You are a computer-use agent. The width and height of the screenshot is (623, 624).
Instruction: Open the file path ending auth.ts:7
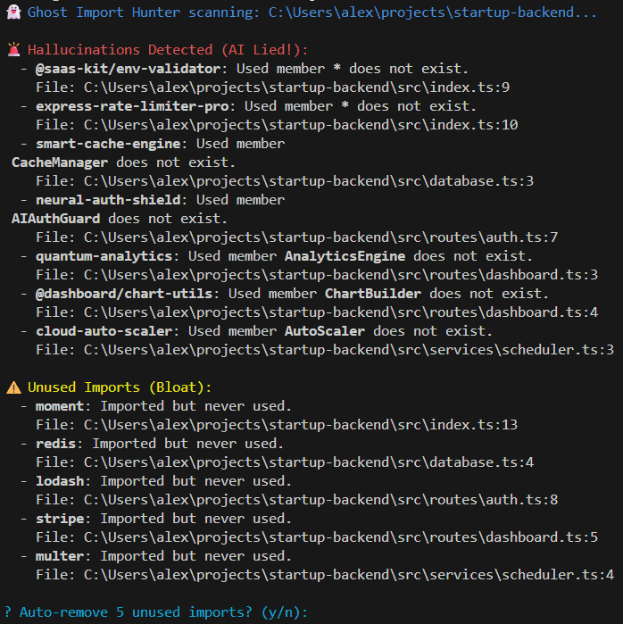point(320,237)
